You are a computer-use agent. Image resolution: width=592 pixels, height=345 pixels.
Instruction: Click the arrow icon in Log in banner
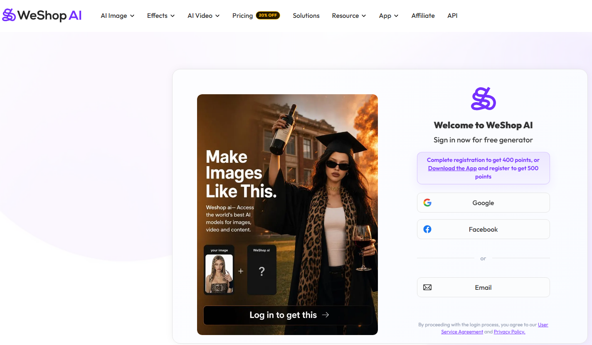[x=326, y=315]
